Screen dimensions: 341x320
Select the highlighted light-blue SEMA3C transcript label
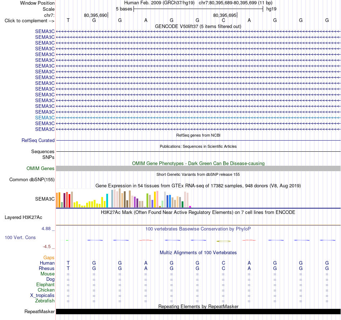[45, 118]
